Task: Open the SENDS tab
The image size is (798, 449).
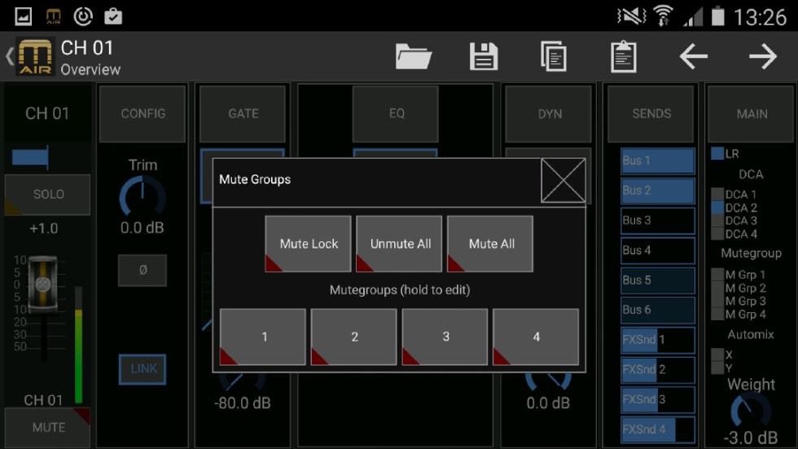Action: pyautogui.click(x=651, y=113)
